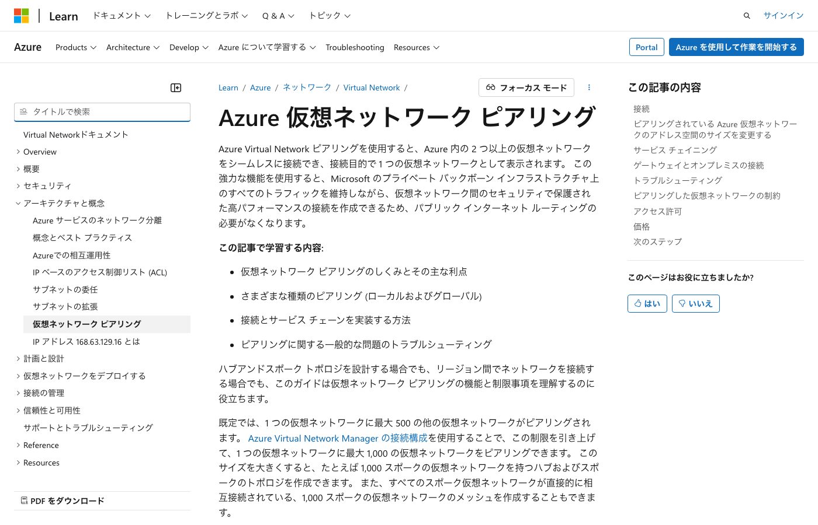This screenshot has width=818, height=525.
Task: Enable フォーカス モード with the glasses icon
Action: pyautogui.click(x=526, y=87)
